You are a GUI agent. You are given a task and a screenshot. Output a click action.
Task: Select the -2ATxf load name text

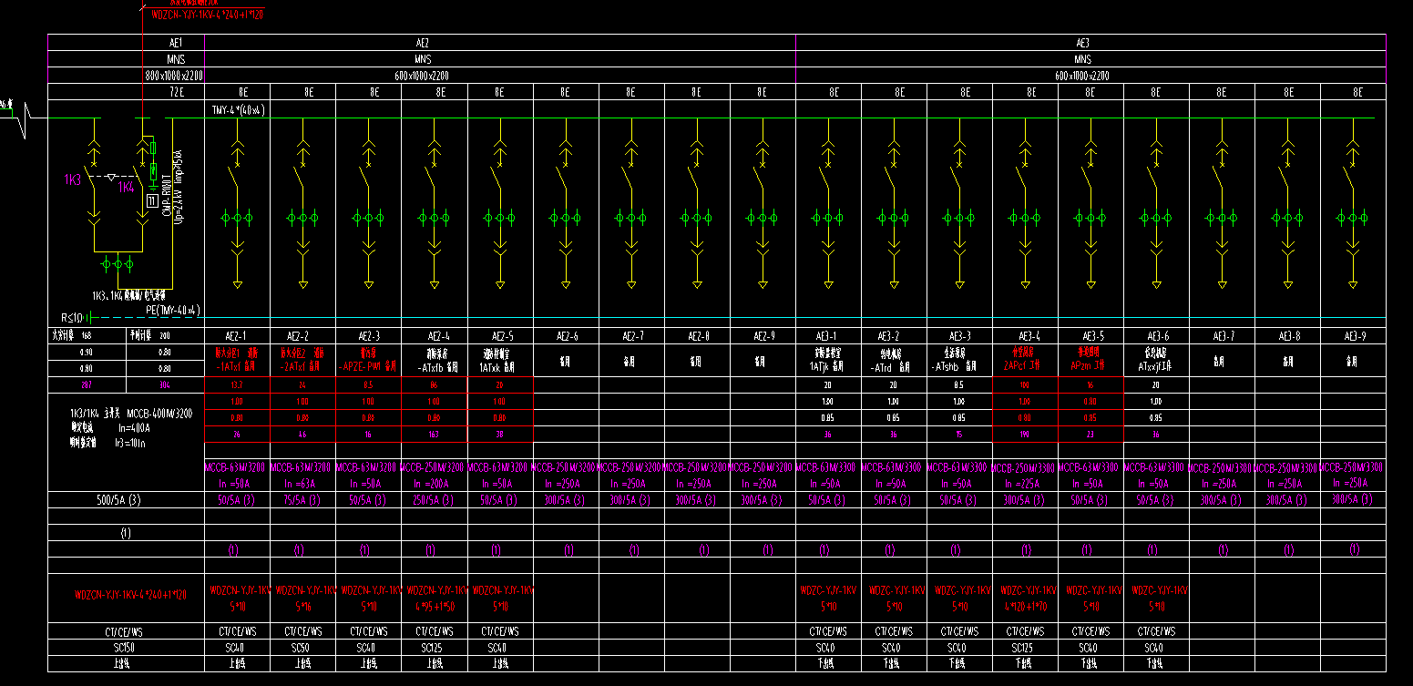[294, 366]
